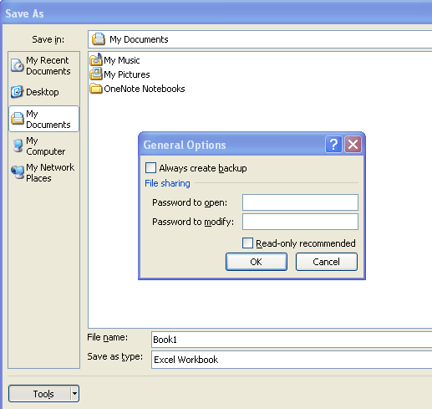The image size is (432, 409).
Task: Click the File name text box
Action: (x=292, y=340)
